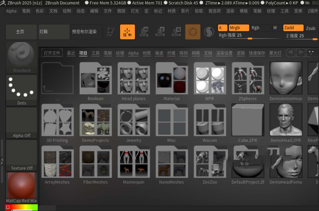The width and height of the screenshot is (319, 211).
Task: Open the Alpha Off selector
Action: 21,123
